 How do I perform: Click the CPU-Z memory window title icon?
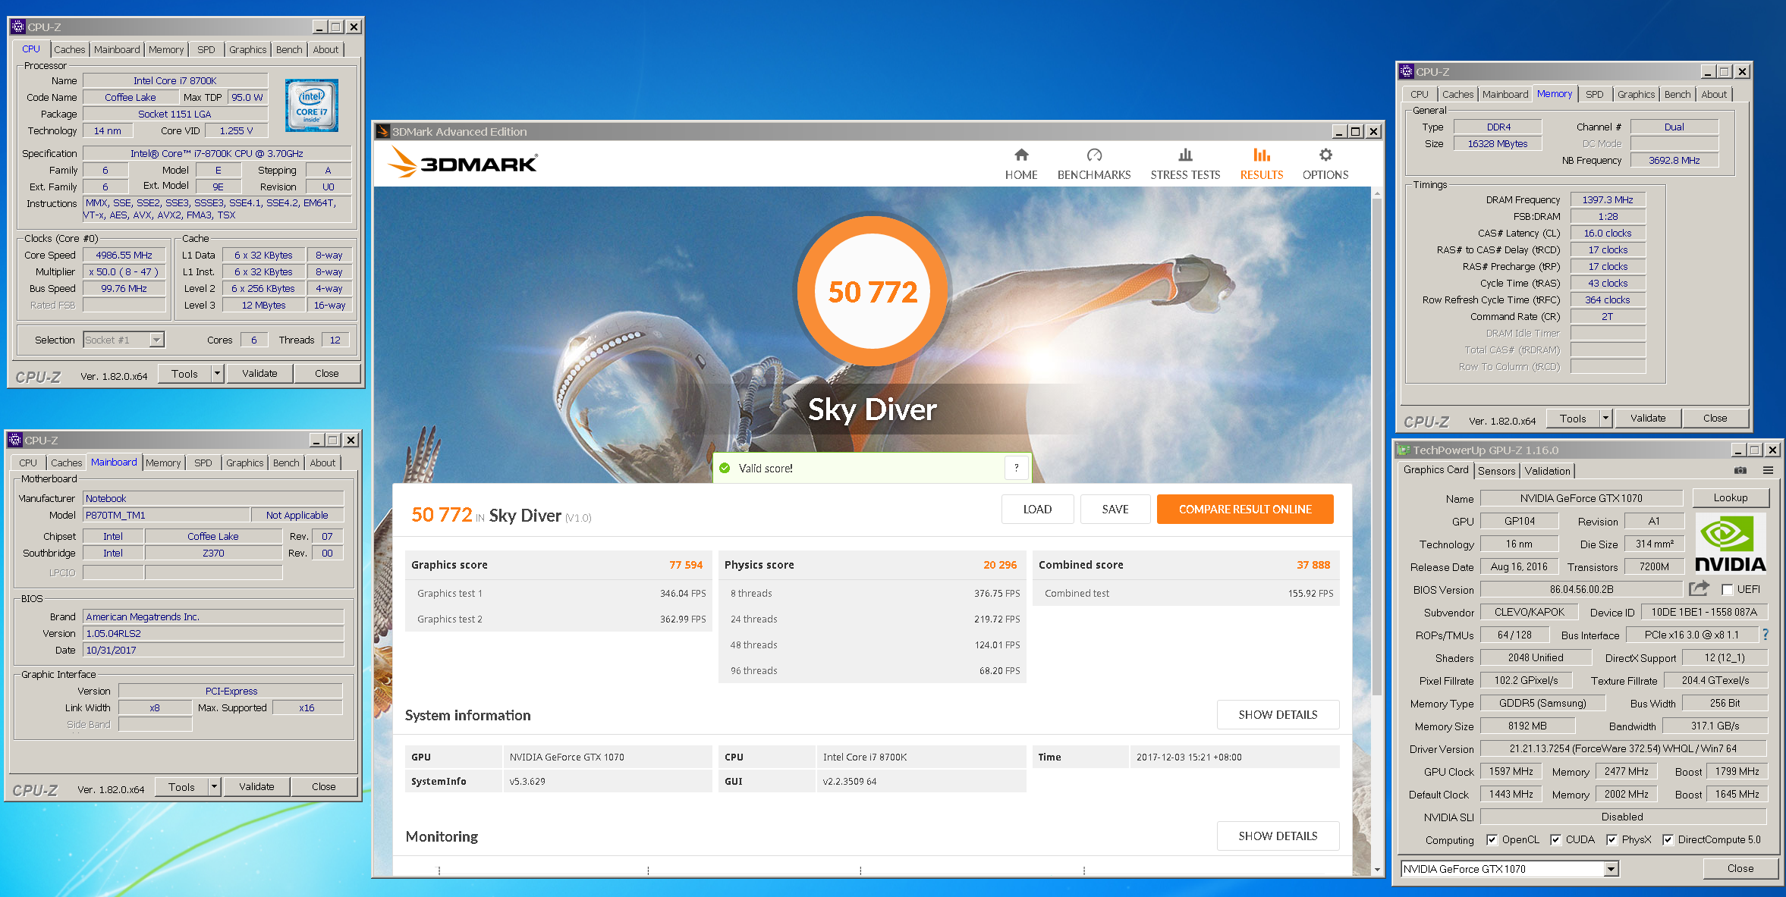[x=1407, y=71]
